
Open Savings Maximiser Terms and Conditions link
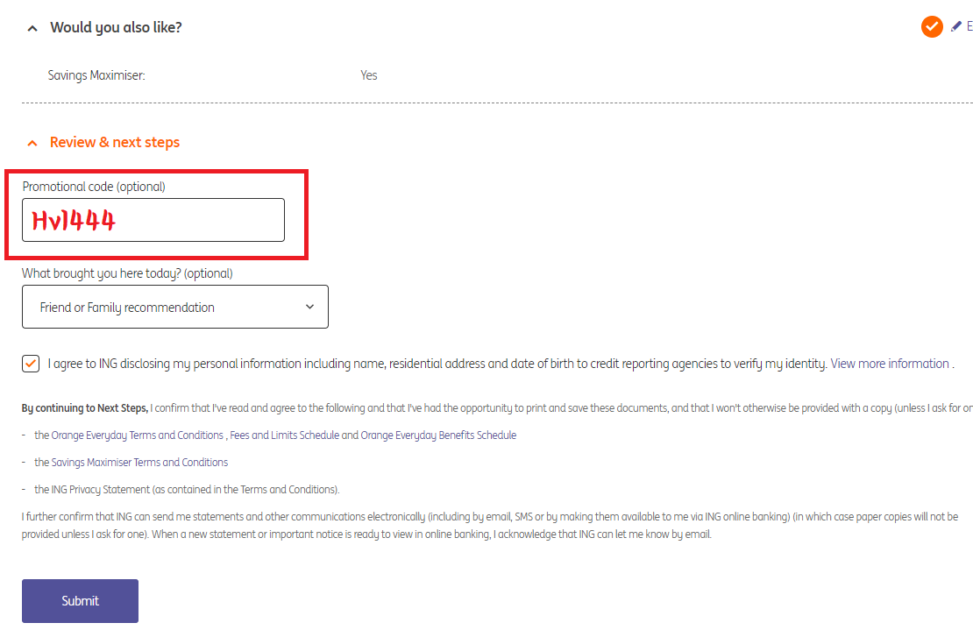[x=139, y=463]
